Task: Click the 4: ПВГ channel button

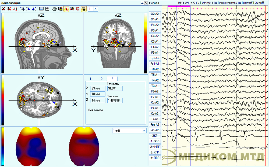Action: 155,158
